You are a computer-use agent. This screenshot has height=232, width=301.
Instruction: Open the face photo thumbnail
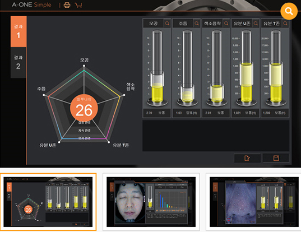pyautogui.click(x=151, y=202)
